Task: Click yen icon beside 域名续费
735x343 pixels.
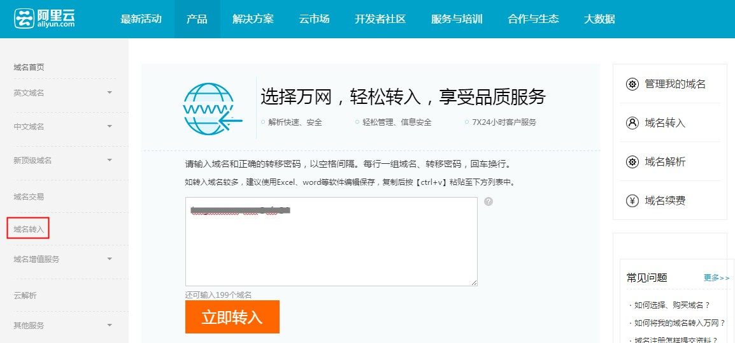Action: pos(632,201)
